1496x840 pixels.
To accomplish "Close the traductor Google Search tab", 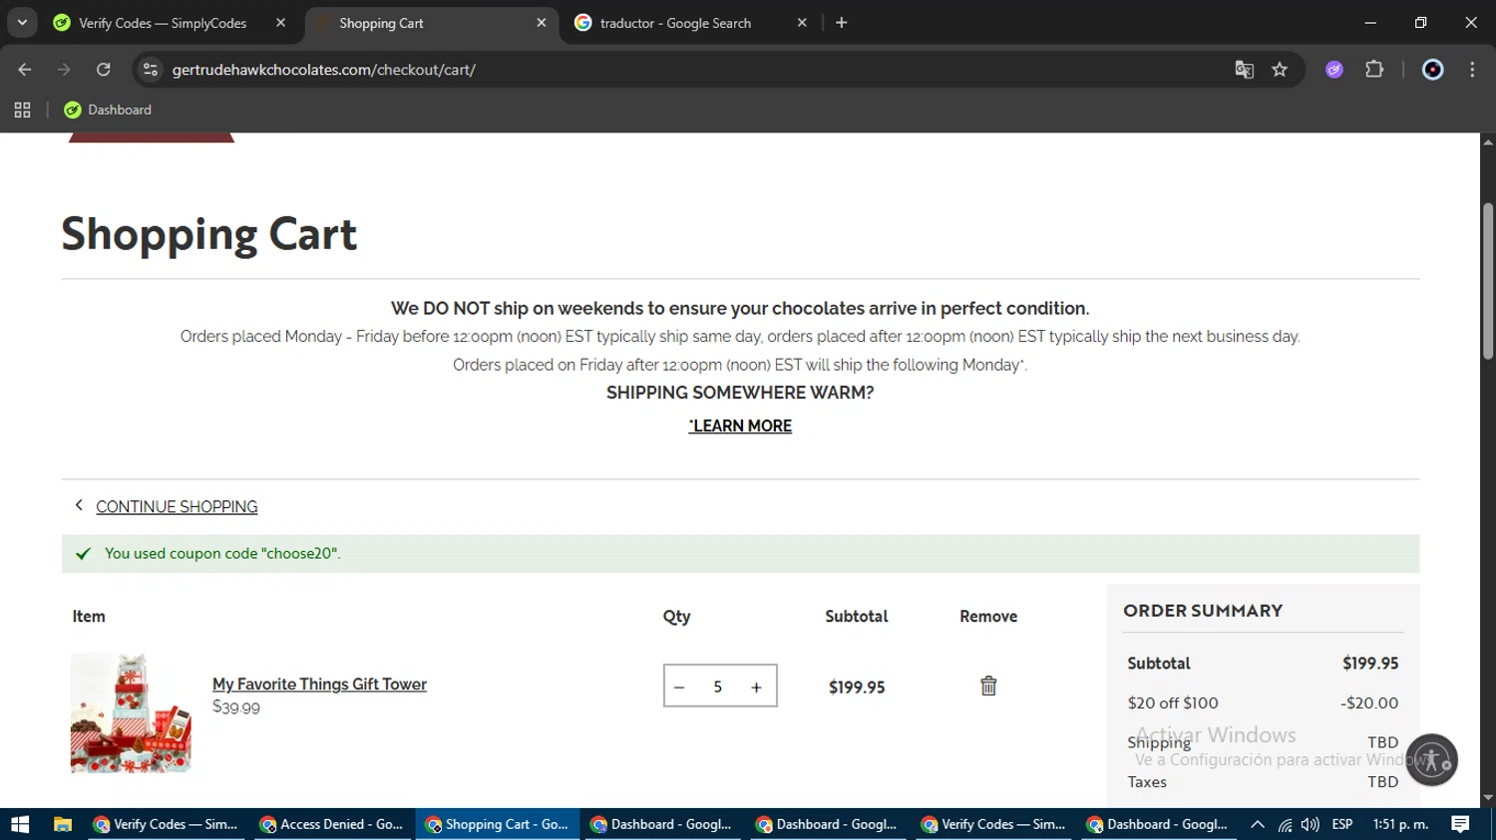I will (802, 23).
